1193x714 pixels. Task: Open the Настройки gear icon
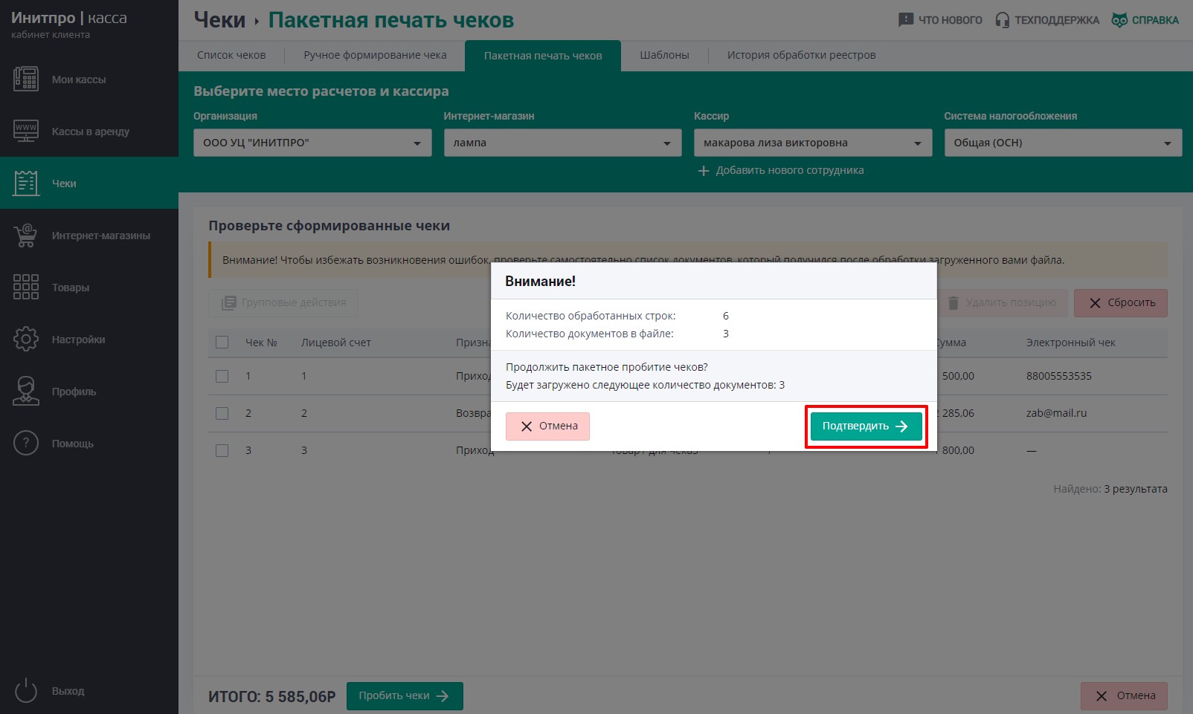[x=26, y=339]
